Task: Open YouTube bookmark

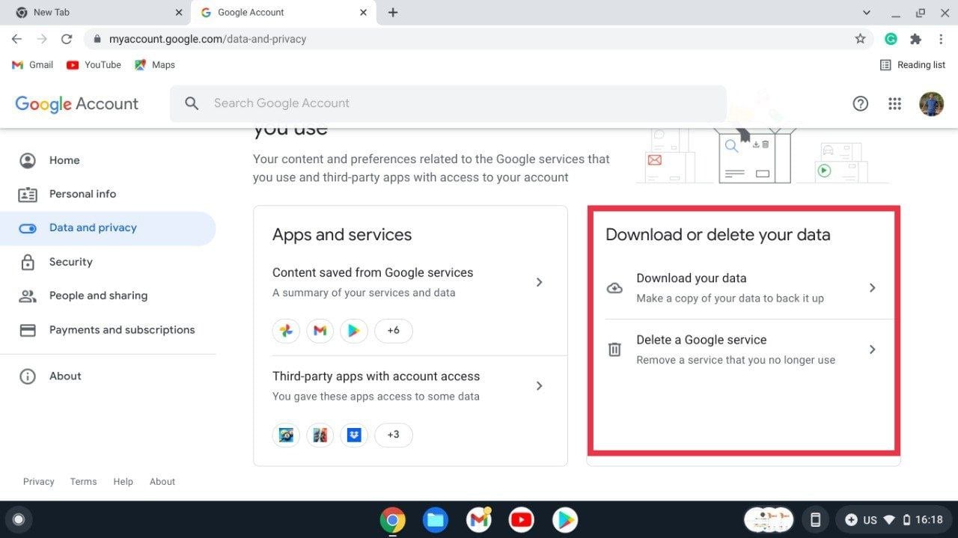Action: (94, 65)
